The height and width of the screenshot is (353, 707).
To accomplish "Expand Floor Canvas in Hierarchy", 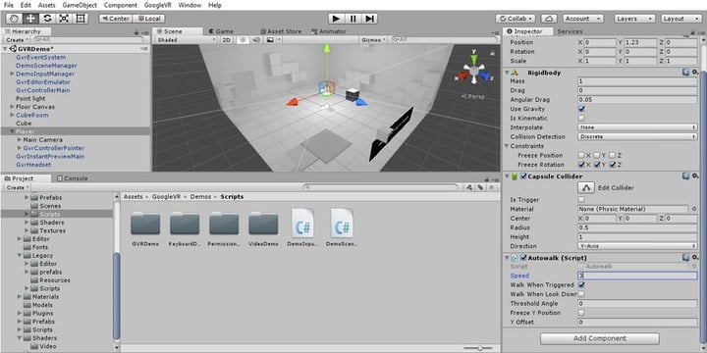I will tap(12, 107).
